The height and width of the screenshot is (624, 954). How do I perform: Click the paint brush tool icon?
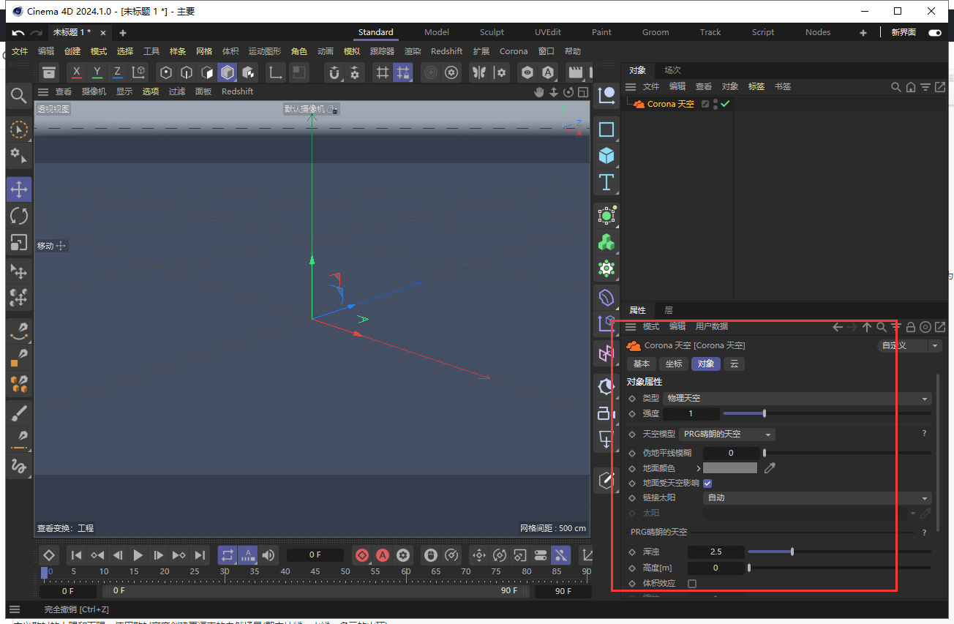(x=19, y=415)
